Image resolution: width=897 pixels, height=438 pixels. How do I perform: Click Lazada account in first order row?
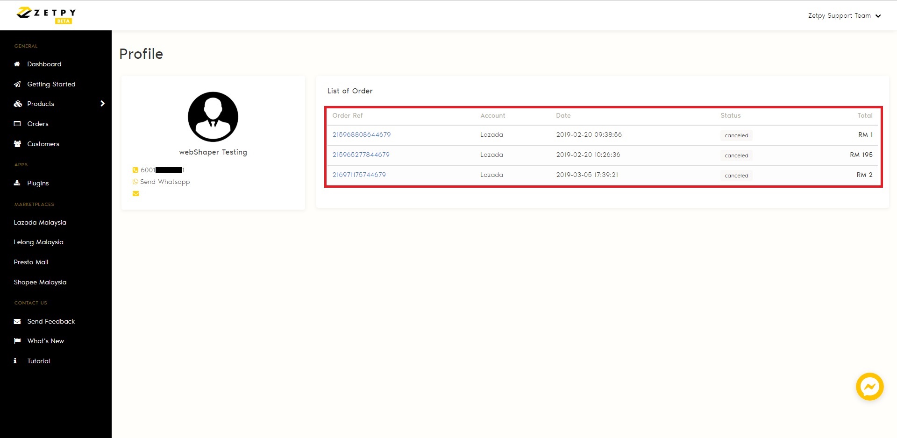point(492,134)
